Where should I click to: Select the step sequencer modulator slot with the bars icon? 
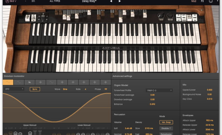point(30,82)
